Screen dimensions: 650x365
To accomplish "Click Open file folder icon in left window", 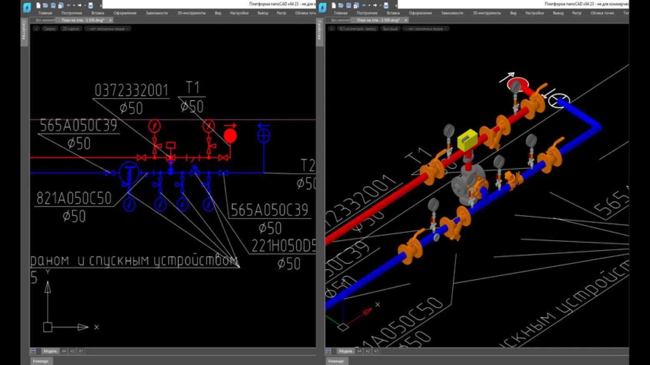I will tap(46, 5).
